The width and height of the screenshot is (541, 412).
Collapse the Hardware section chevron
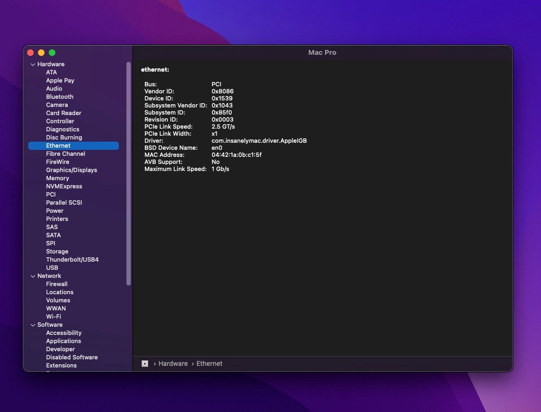click(33, 65)
